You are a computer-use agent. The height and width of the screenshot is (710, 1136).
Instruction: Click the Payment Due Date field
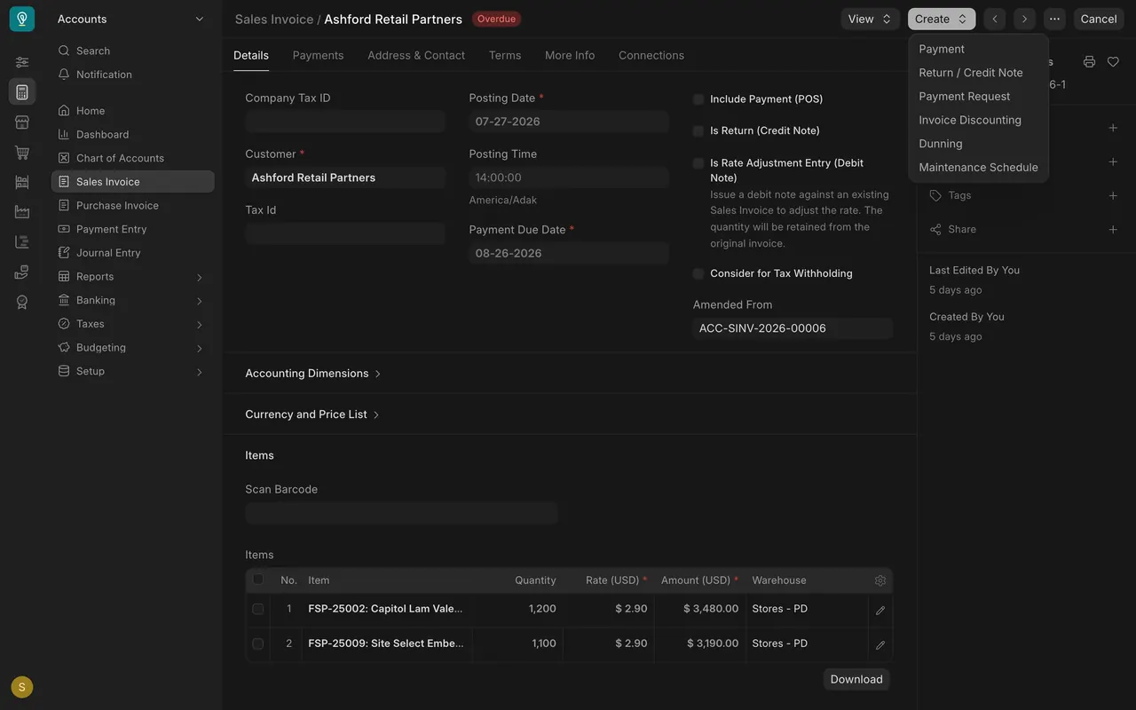click(569, 253)
